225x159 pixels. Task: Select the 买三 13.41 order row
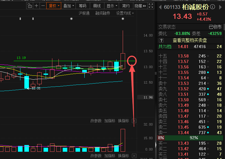click(190, 154)
